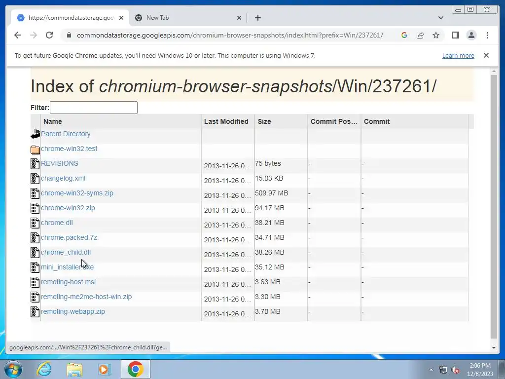Image resolution: width=505 pixels, height=379 pixels.
Task: Click the profile avatar icon
Action: (x=471, y=35)
